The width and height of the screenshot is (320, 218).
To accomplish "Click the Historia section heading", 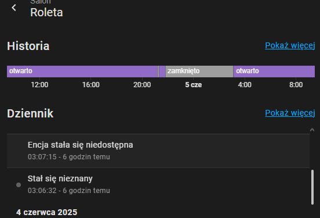I will (28, 46).
